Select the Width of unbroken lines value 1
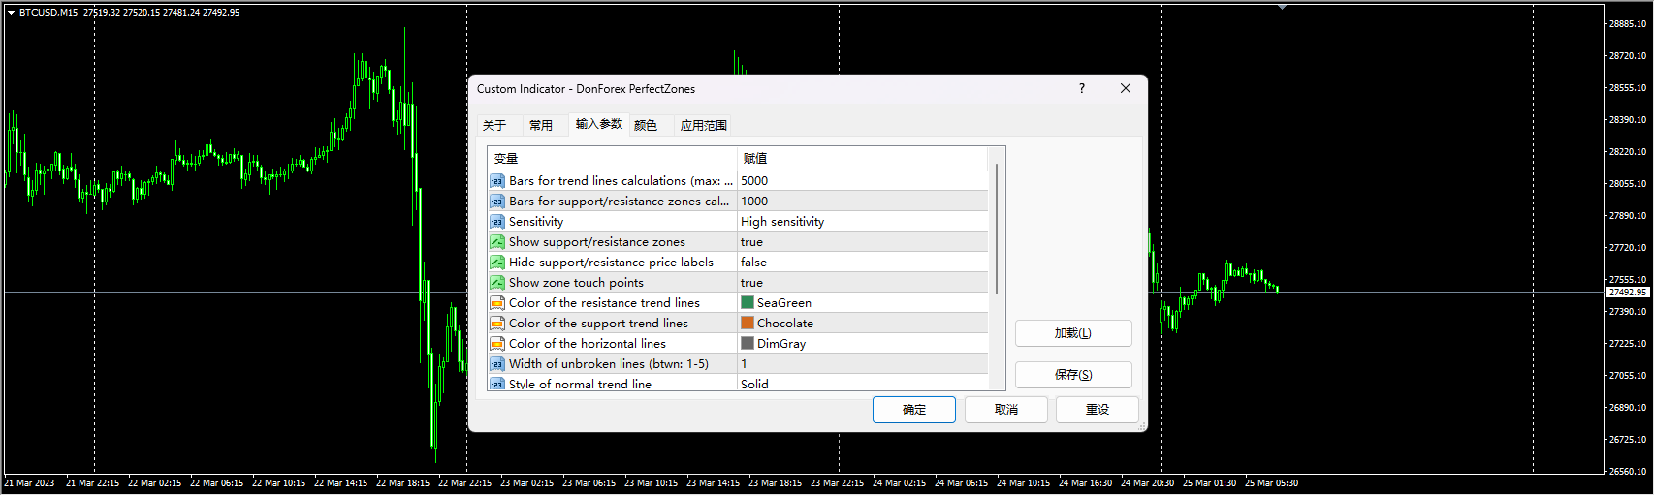Image resolution: width=1655 pixels, height=496 pixels. 862,364
